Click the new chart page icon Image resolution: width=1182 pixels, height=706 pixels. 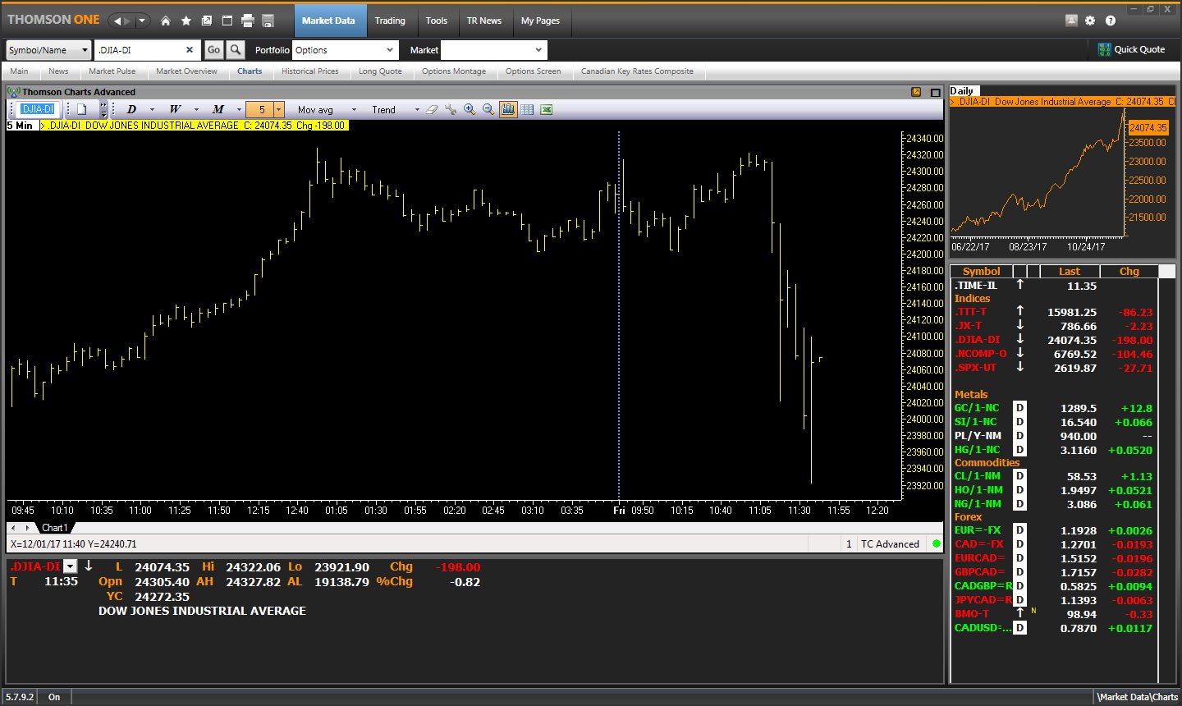[x=82, y=109]
